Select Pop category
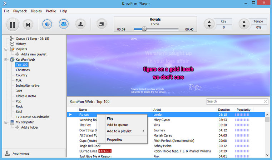 point(19,101)
